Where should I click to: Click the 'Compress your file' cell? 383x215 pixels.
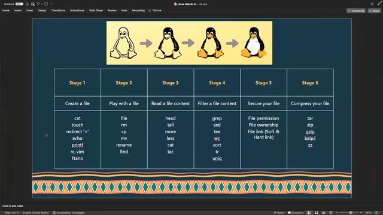[310, 103]
